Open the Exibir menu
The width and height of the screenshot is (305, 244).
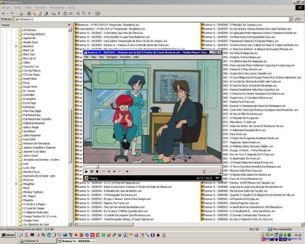coord(28,8)
